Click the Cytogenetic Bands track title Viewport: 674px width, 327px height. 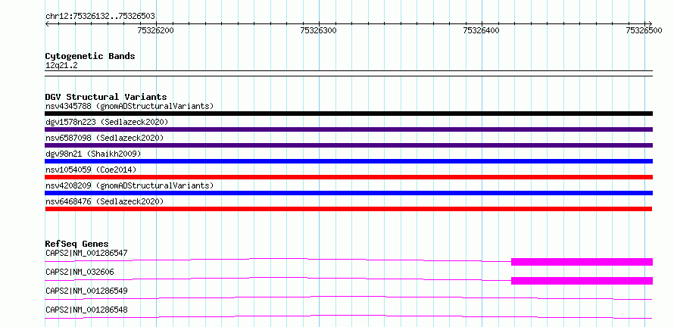pos(90,56)
